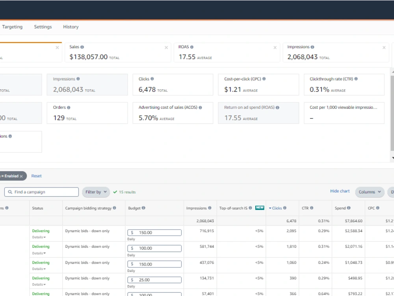This screenshot has width=394, height=296.
Task: Reset the applied filters
Action: click(x=36, y=176)
